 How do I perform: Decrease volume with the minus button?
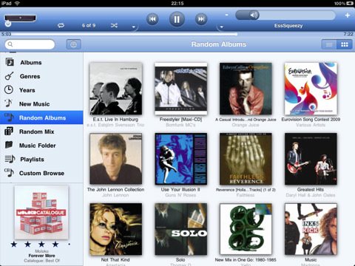pyautogui.click(x=227, y=15)
